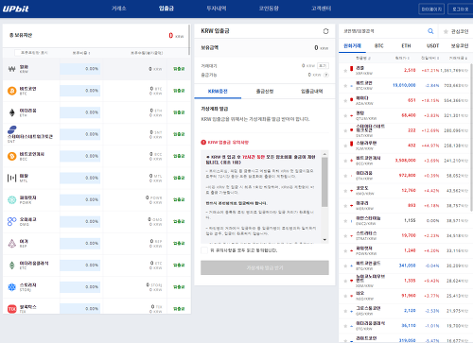473x343 pixels.
Task: Sort market list by 거래대금 column
Action: click(x=458, y=58)
